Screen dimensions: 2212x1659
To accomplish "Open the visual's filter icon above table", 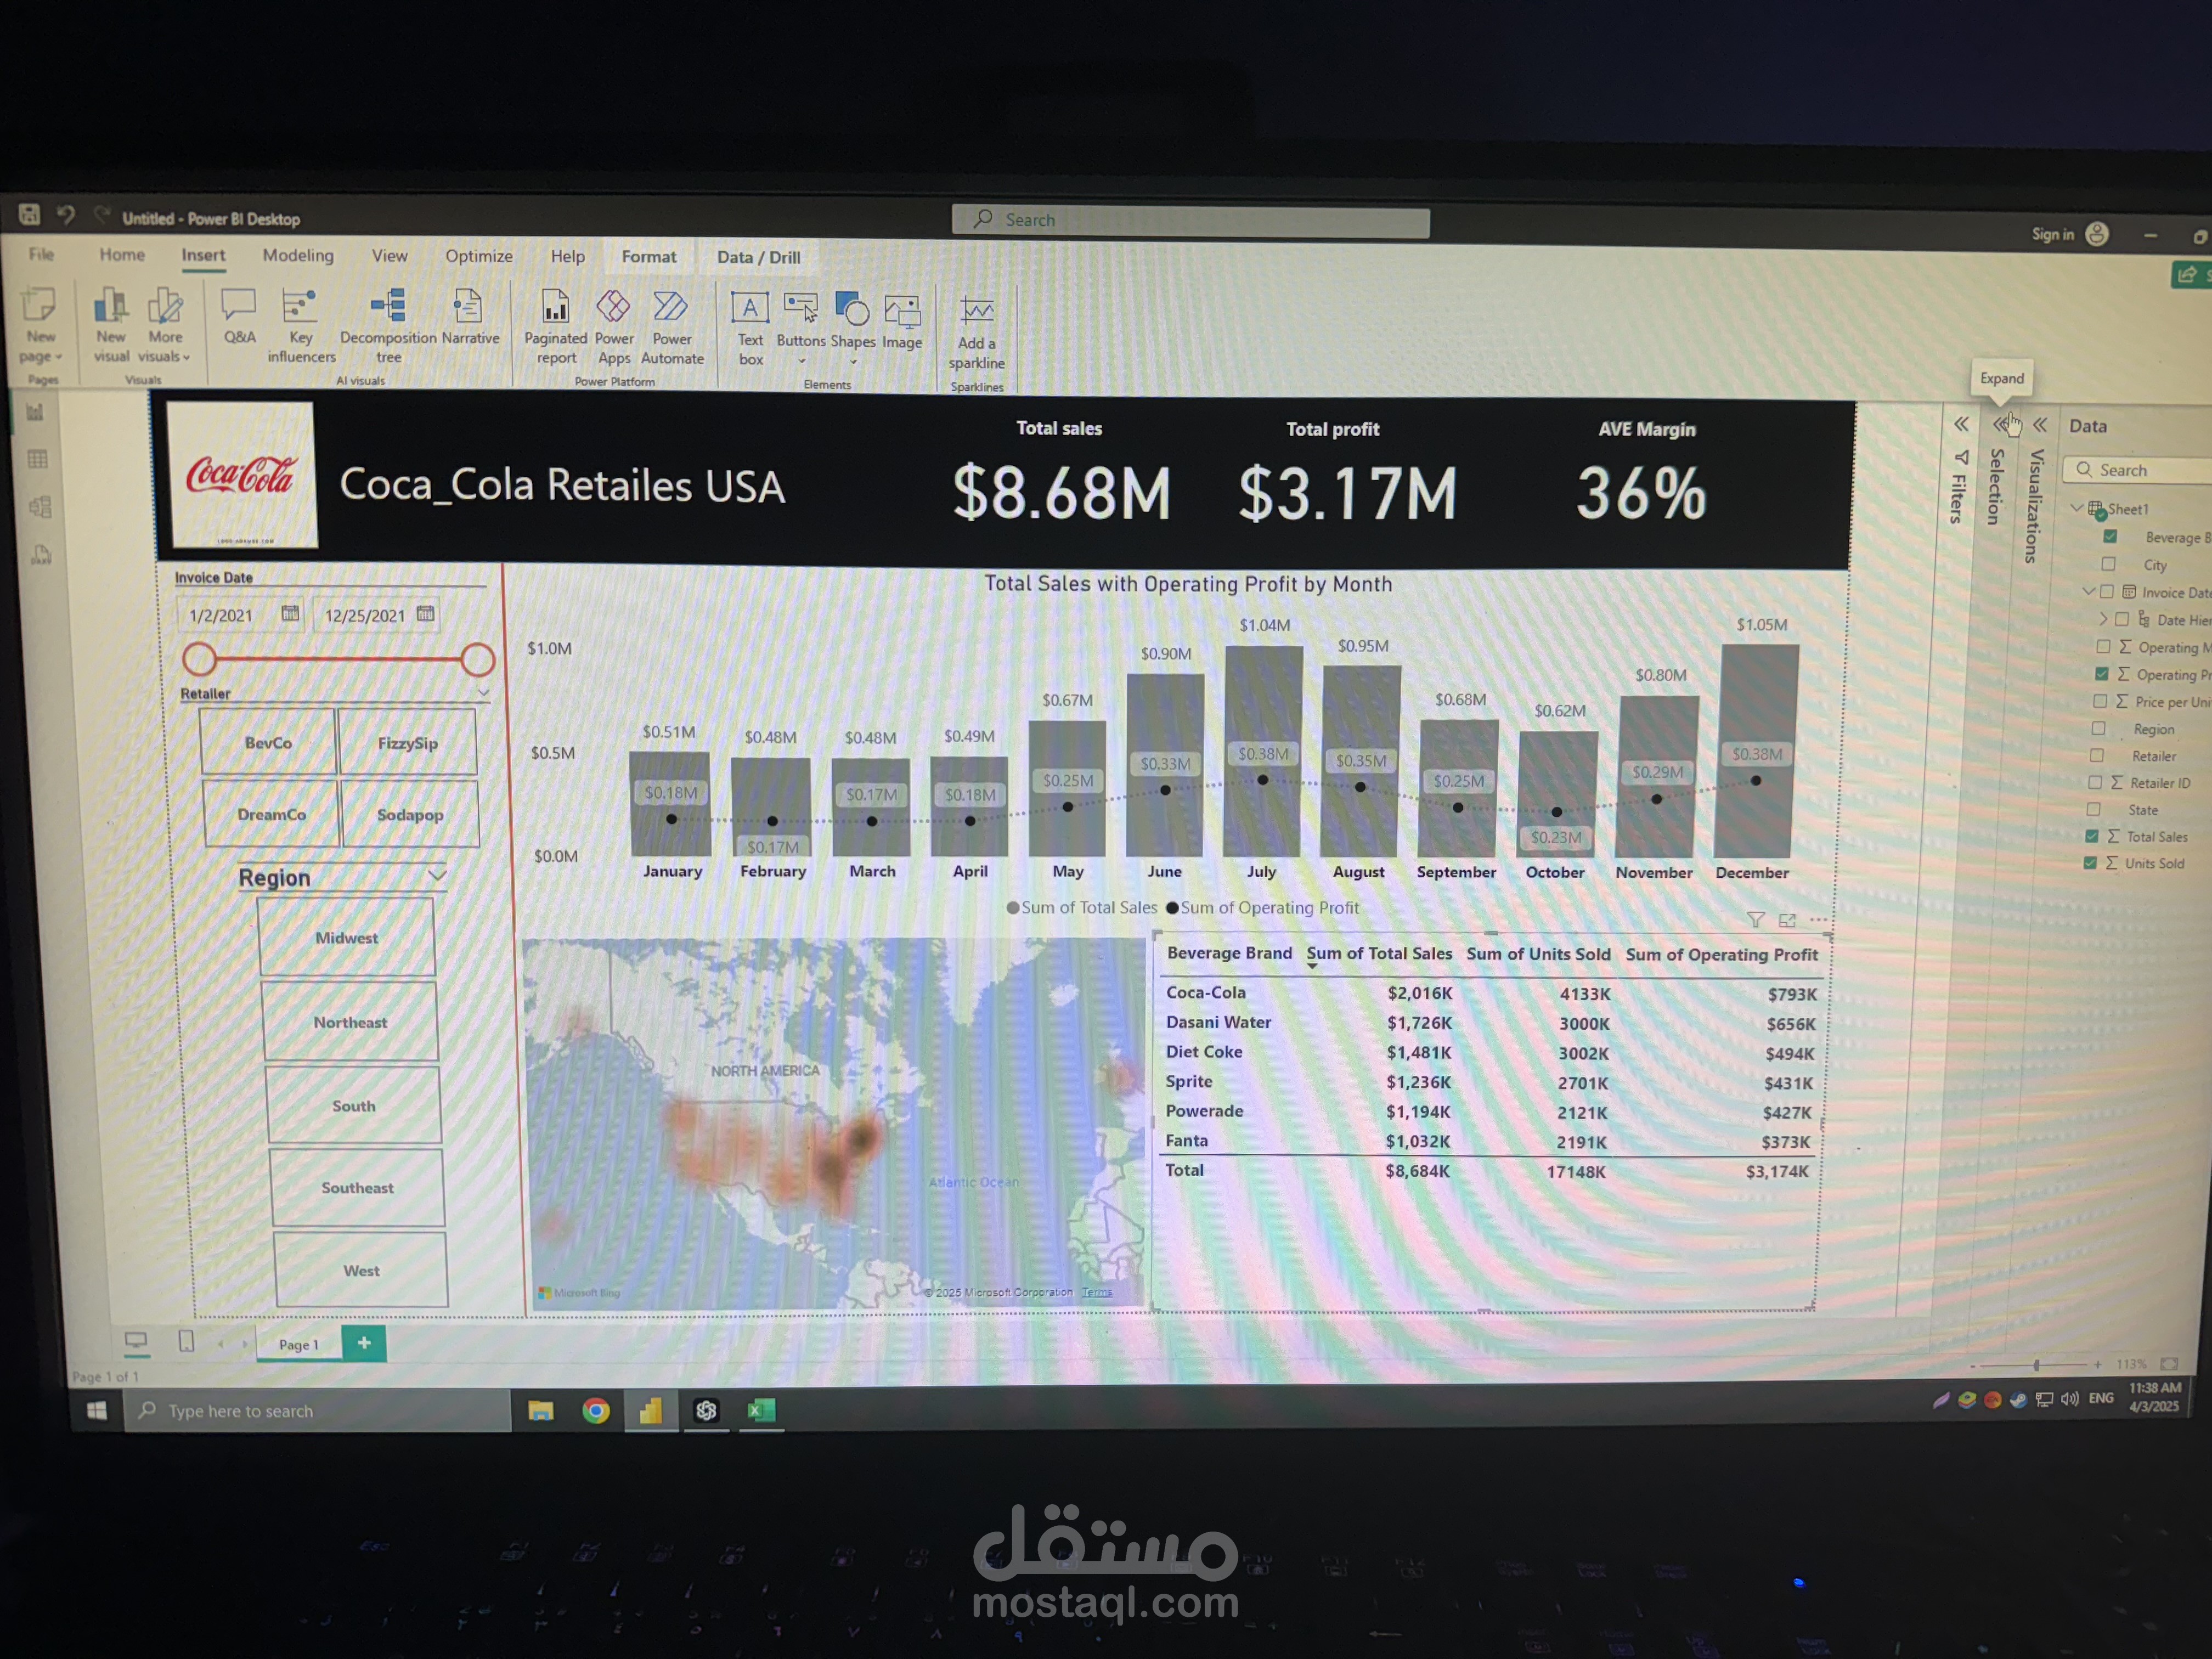I will (1755, 920).
